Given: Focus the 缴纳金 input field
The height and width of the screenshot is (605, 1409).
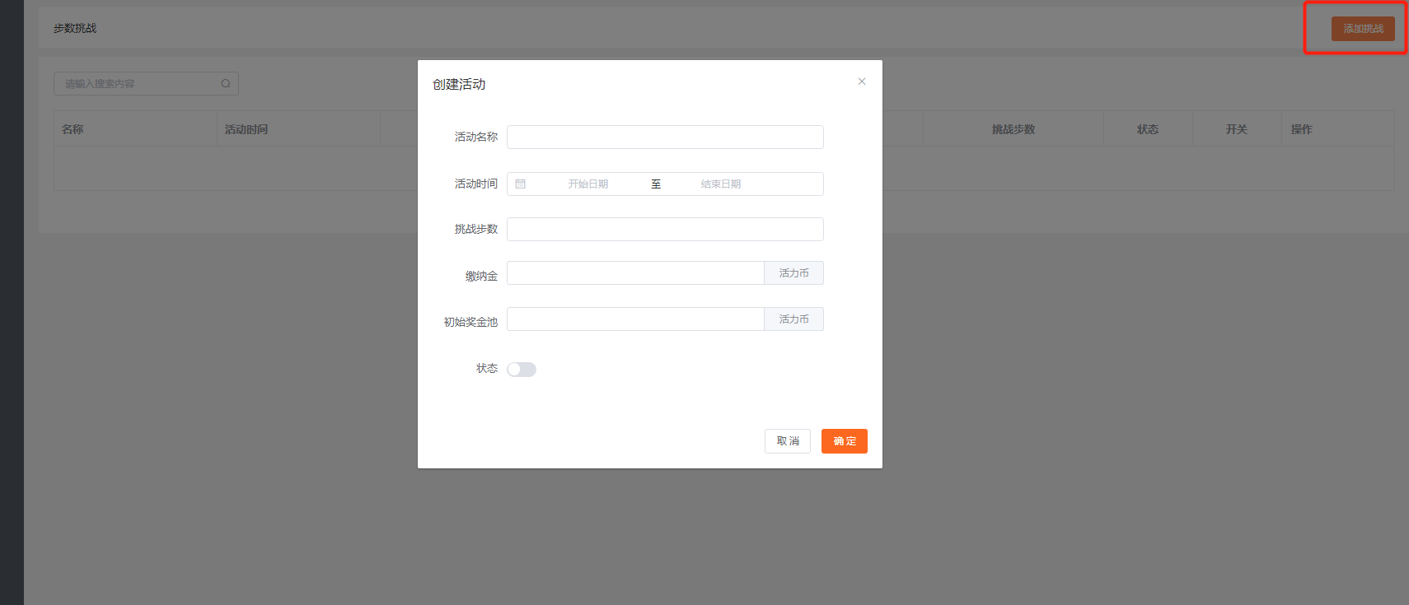Looking at the screenshot, I should click(635, 273).
